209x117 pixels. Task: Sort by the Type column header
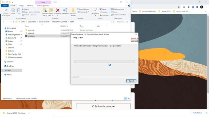(x=82, y=26)
